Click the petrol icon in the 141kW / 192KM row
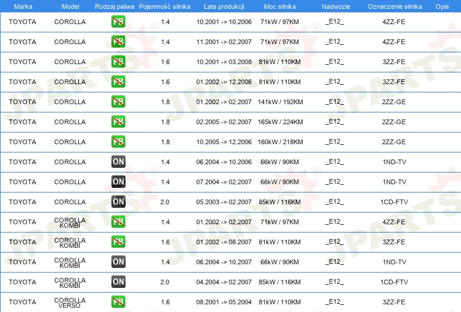The width and height of the screenshot is (461, 312). coord(118,102)
